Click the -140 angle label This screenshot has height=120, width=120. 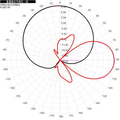pyautogui.click(x=24, y=103)
